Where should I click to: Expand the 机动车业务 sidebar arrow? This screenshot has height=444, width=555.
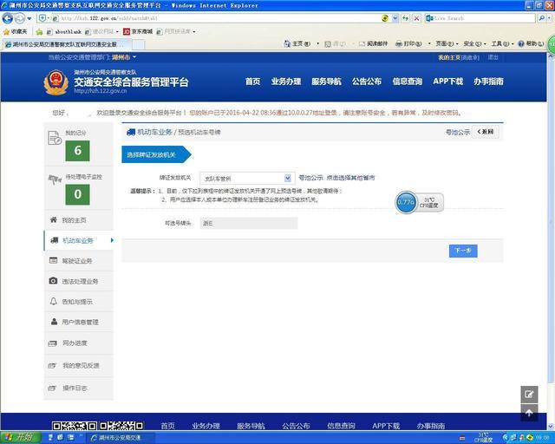[112, 240]
